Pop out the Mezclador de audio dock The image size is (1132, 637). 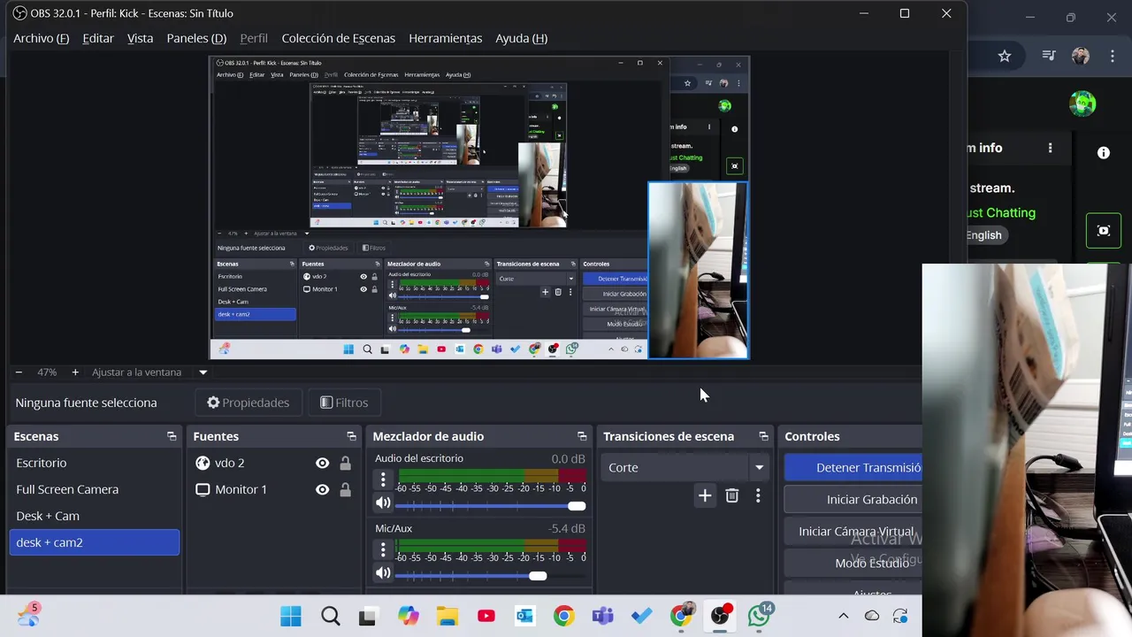(x=582, y=436)
